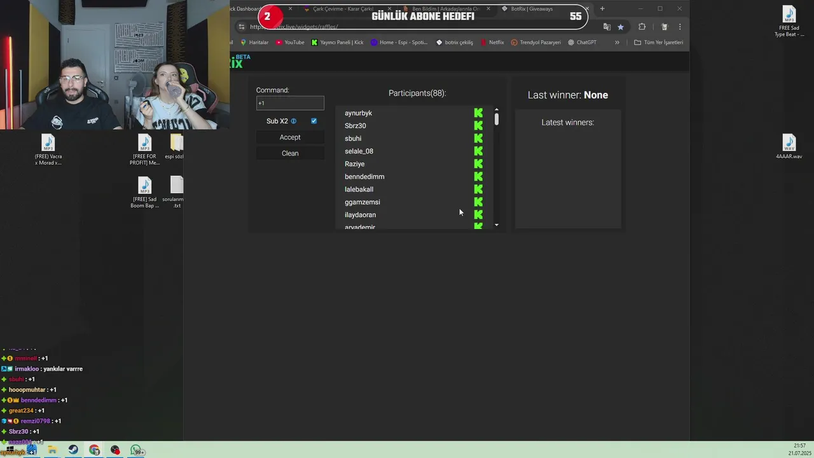Click the taskbar clock and date
Viewport: 814px width, 458px height.
[799, 449]
